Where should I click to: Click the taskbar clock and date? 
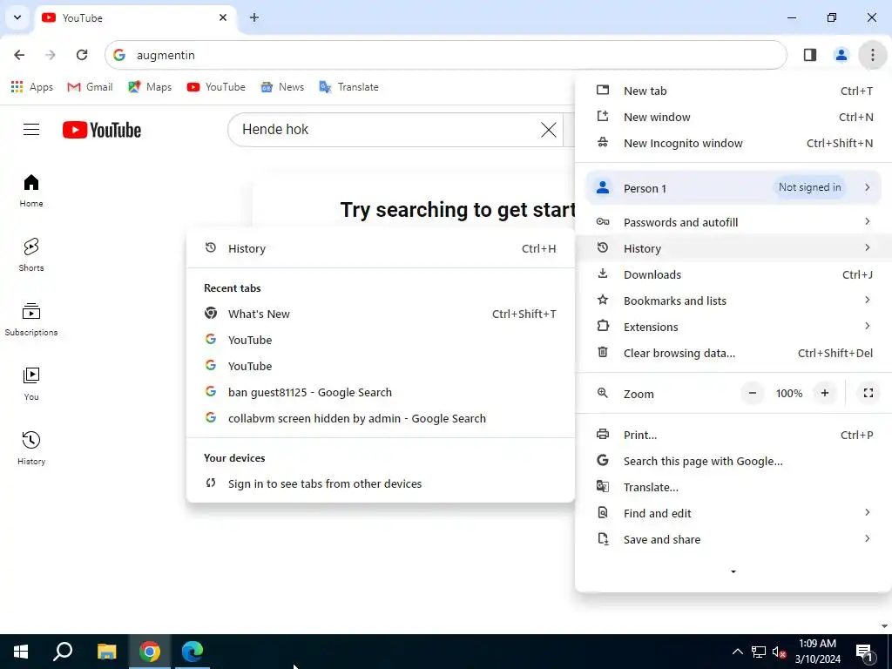817,652
